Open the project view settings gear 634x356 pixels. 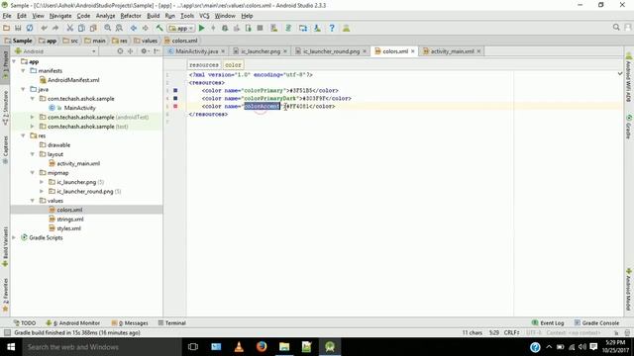pyautogui.click(x=144, y=51)
